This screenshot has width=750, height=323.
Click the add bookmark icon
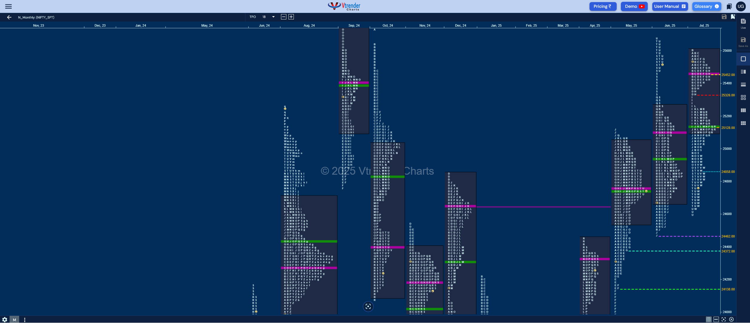pos(733,17)
